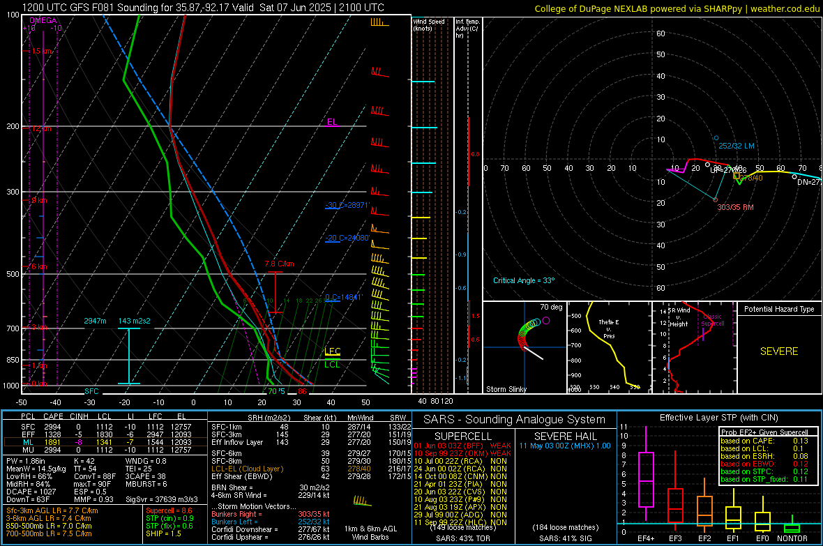Click the based on STPC: probability row

point(764,471)
